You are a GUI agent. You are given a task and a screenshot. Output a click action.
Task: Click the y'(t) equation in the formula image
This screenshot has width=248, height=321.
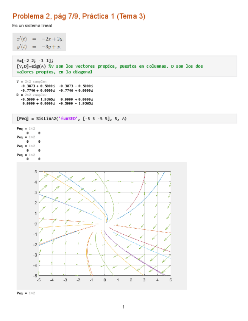point(40,47)
